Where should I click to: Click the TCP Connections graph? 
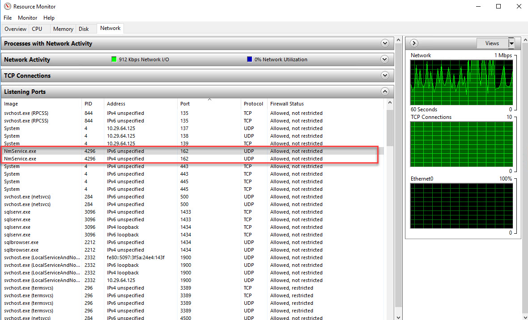click(x=461, y=144)
